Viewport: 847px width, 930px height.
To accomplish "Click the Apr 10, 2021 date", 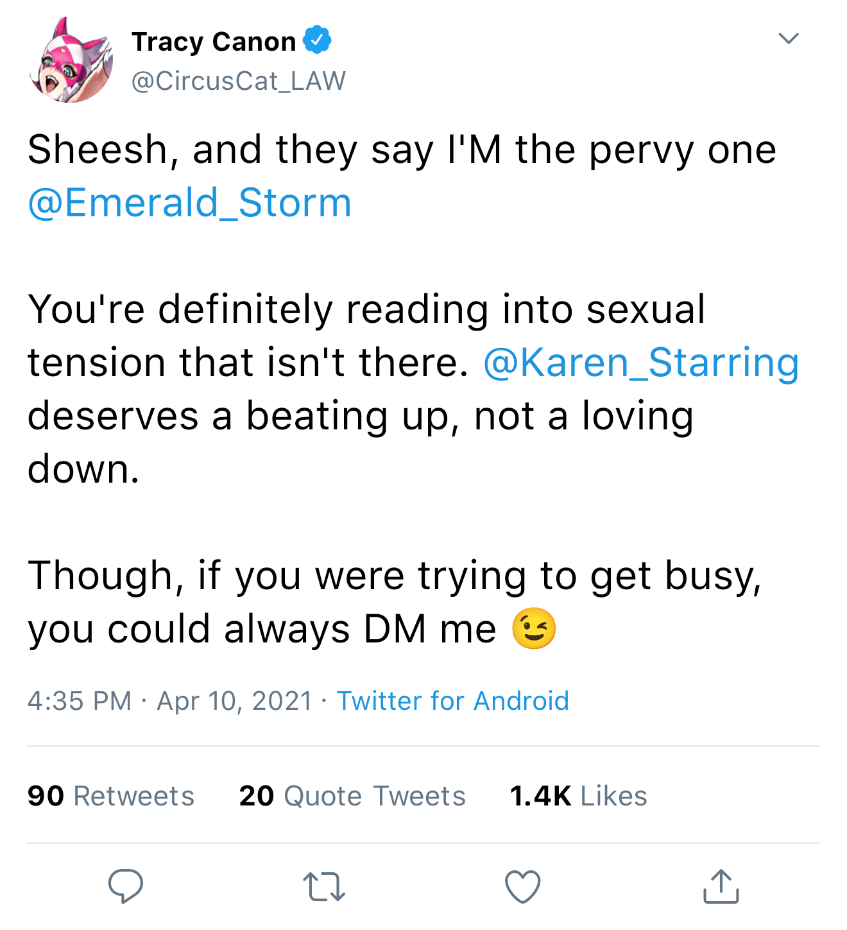I will click(x=234, y=701).
